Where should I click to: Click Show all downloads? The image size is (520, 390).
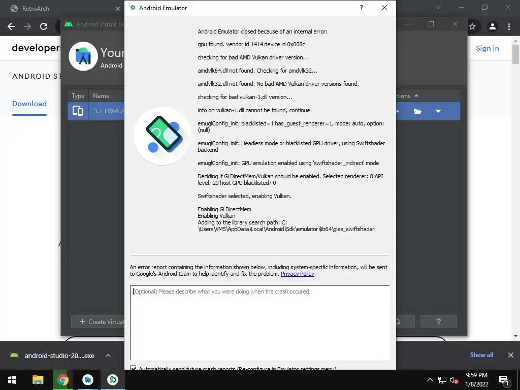481,355
